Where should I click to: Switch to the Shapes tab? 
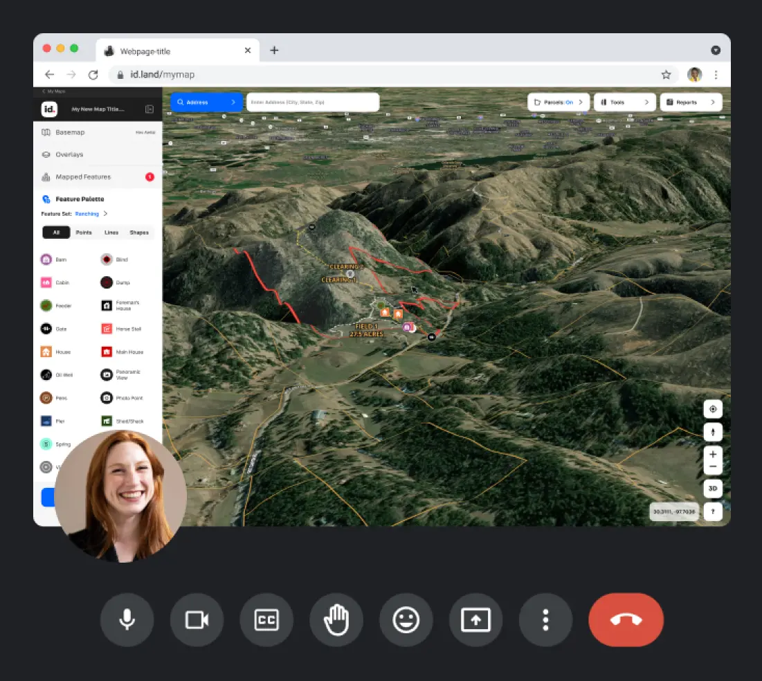pyautogui.click(x=138, y=233)
